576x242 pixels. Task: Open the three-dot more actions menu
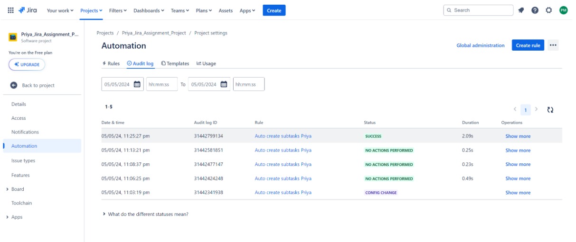coord(553,45)
